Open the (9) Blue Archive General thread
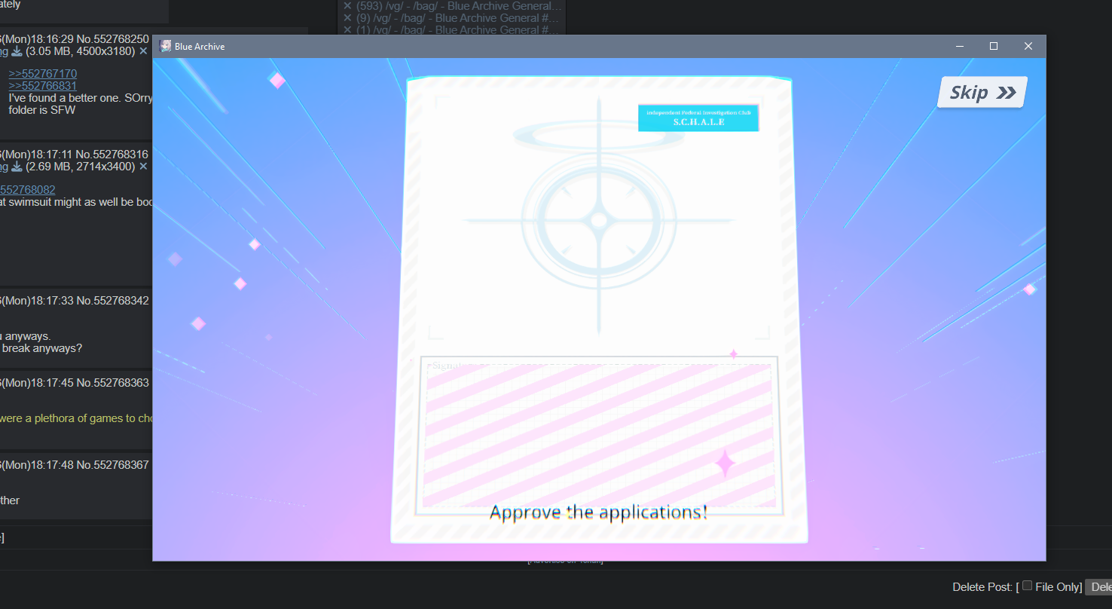Viewport: 1112px width, 609px height. 458,18
